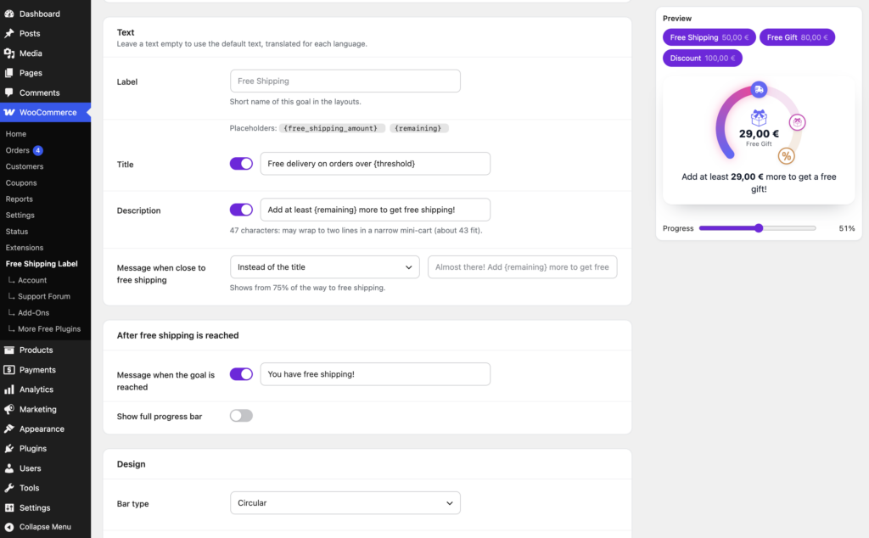The width and height of the screenshot is (869, 538).
Task: Click the Comments bubble icon
Action: pyautogui.click(x=8, y=92)
